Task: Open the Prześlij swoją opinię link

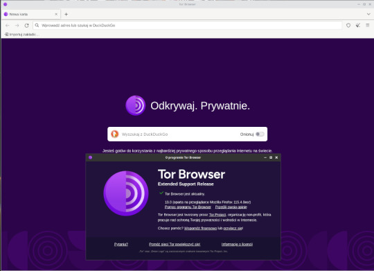Action: click(231, 207)
